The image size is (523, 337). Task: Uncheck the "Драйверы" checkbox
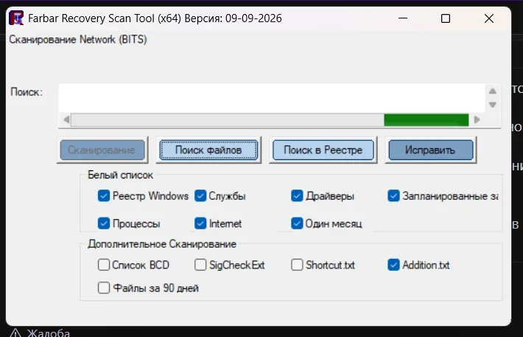[297, 195]
